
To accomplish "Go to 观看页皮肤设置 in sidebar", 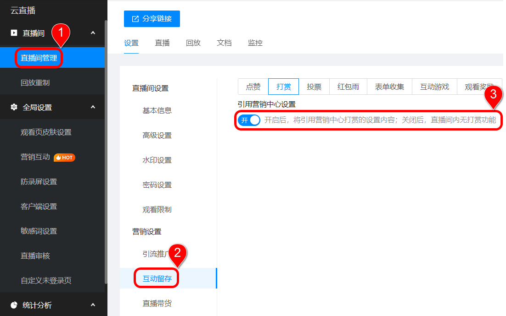I will [x=46, y=132].
